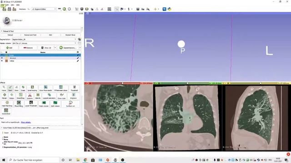Go to previous module with back arrow

65,9
